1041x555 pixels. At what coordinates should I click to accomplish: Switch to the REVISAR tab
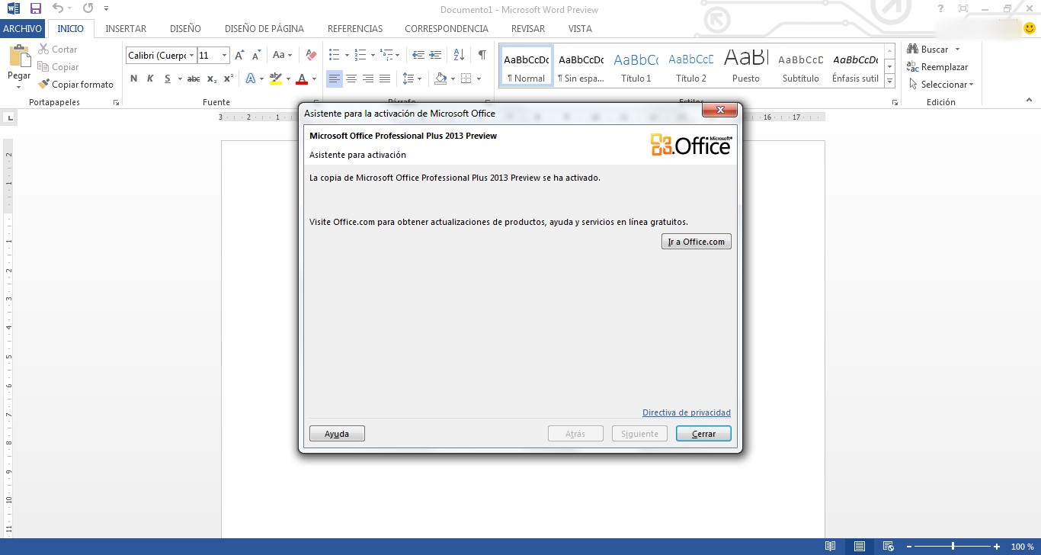(x=528, y=29)
